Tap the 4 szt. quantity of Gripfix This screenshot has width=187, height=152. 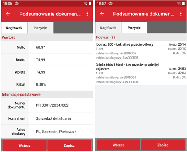pos(100,73)
